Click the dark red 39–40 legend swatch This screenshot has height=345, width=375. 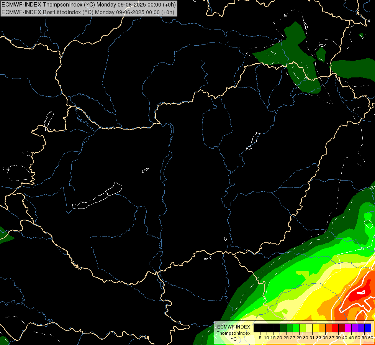click(342, 328)
